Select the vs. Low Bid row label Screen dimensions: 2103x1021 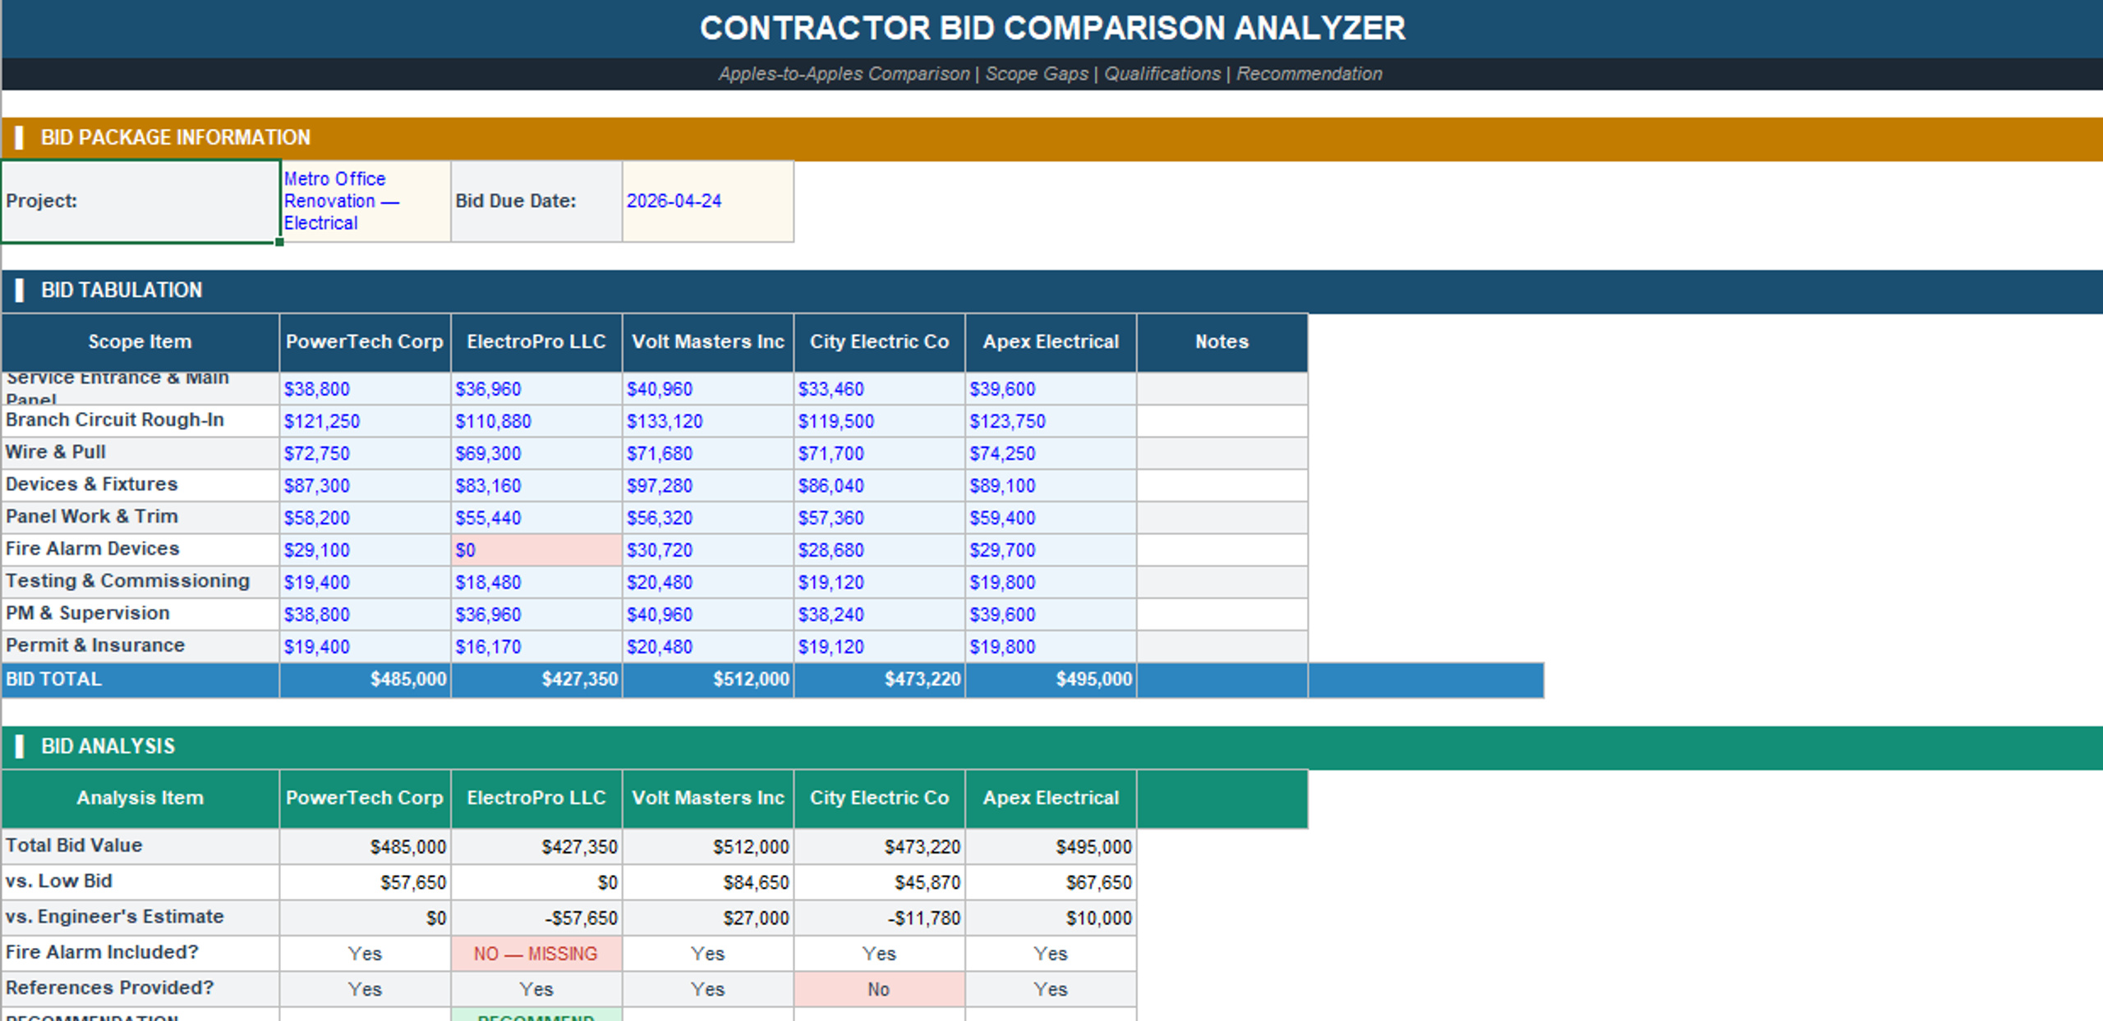click(x=140, y=882)
